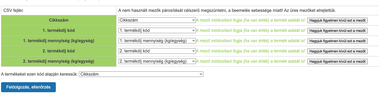Ignore the 2. termékdíj mennyiség field
This screenshot has width=379, height=103.
(337, 61)
